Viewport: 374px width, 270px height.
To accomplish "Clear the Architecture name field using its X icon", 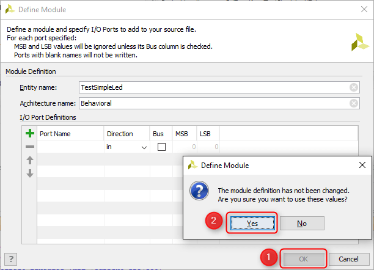I will click(354, 103).
